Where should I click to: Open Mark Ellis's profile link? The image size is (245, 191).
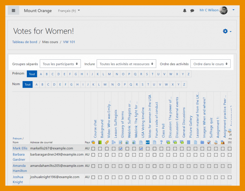(20, 148)
